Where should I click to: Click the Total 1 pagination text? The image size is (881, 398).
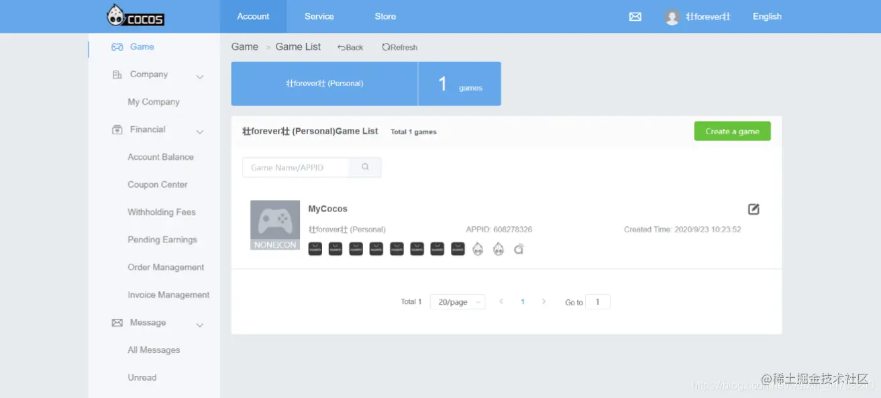411,302
